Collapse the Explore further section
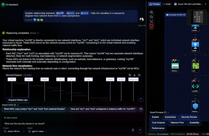Viewport: 209px width, 136px height. pos(18,105)
